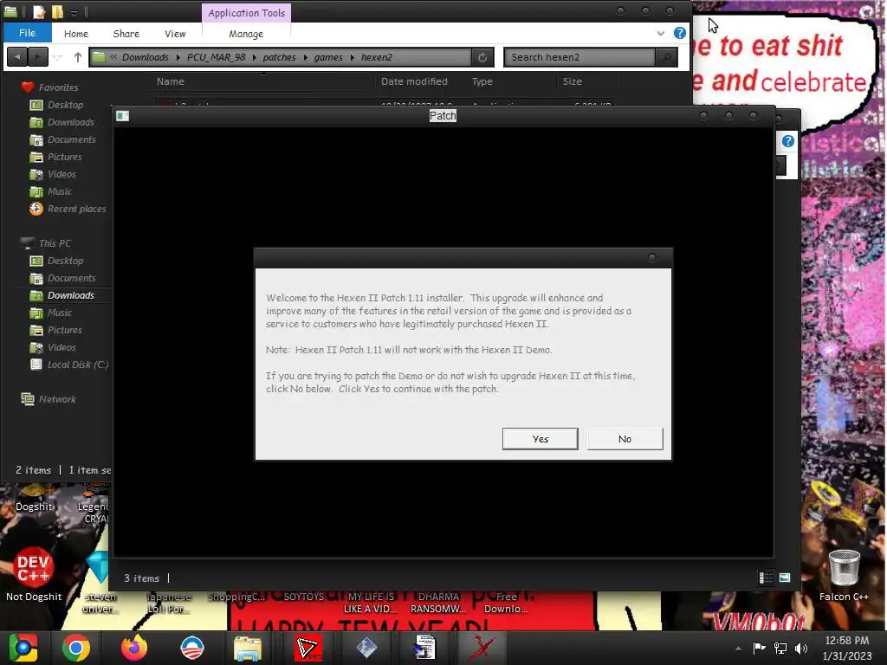Select This PC in navigation pane
Image resolution: width=887 pixels, height=665 pixels.
click(x=55, y=243)
